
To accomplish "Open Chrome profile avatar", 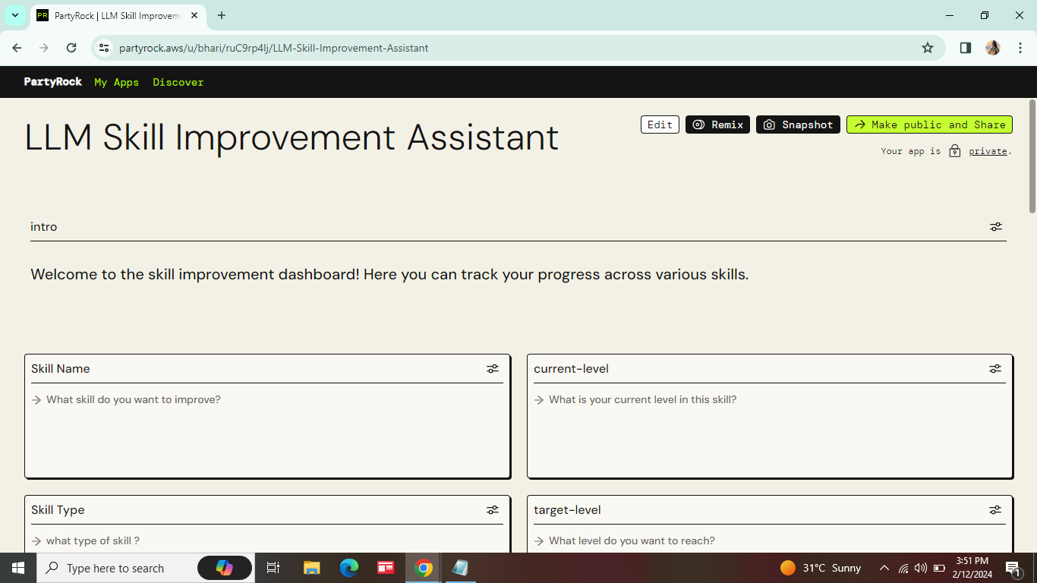I will tap(993, 48).
